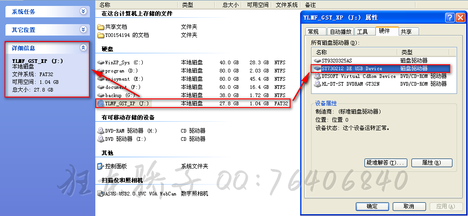Sort files by the 名称 column header
Image resolution: width=468 pixels, height=216 pixels.
click(137, 5)
